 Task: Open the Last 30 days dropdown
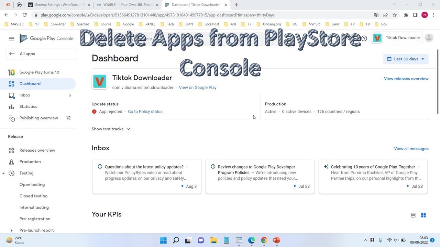[406, 59]
